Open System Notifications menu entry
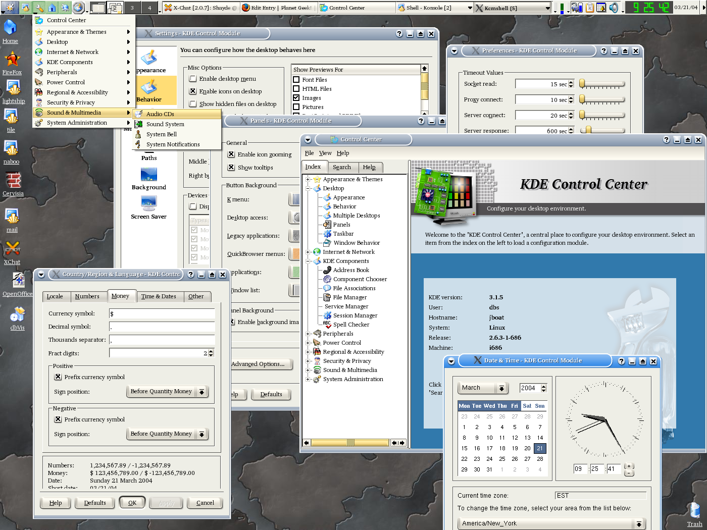707x530 pixels. pyautogui.click(x=177, y=144)
